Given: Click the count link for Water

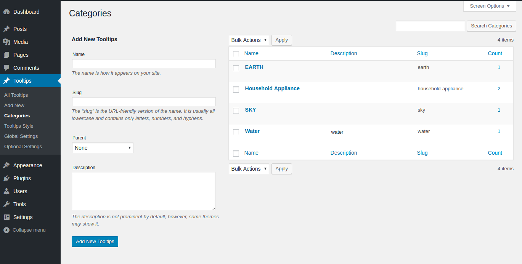Looking at the screenshot, I should (x=499, y=131).
